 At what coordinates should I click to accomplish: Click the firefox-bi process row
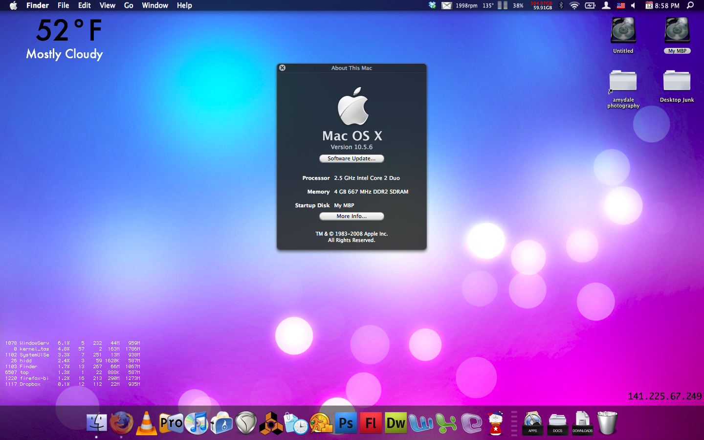(72, 378)
